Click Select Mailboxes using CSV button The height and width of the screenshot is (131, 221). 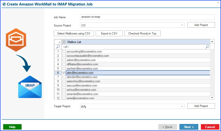[x=74, y=33]
